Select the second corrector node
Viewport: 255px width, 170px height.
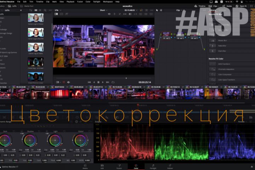[180, 36]
